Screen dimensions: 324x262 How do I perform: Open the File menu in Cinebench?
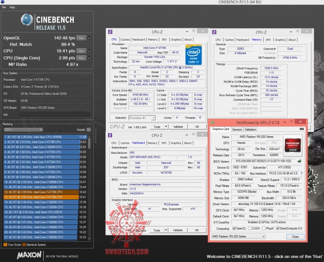(x=4, y=7)
